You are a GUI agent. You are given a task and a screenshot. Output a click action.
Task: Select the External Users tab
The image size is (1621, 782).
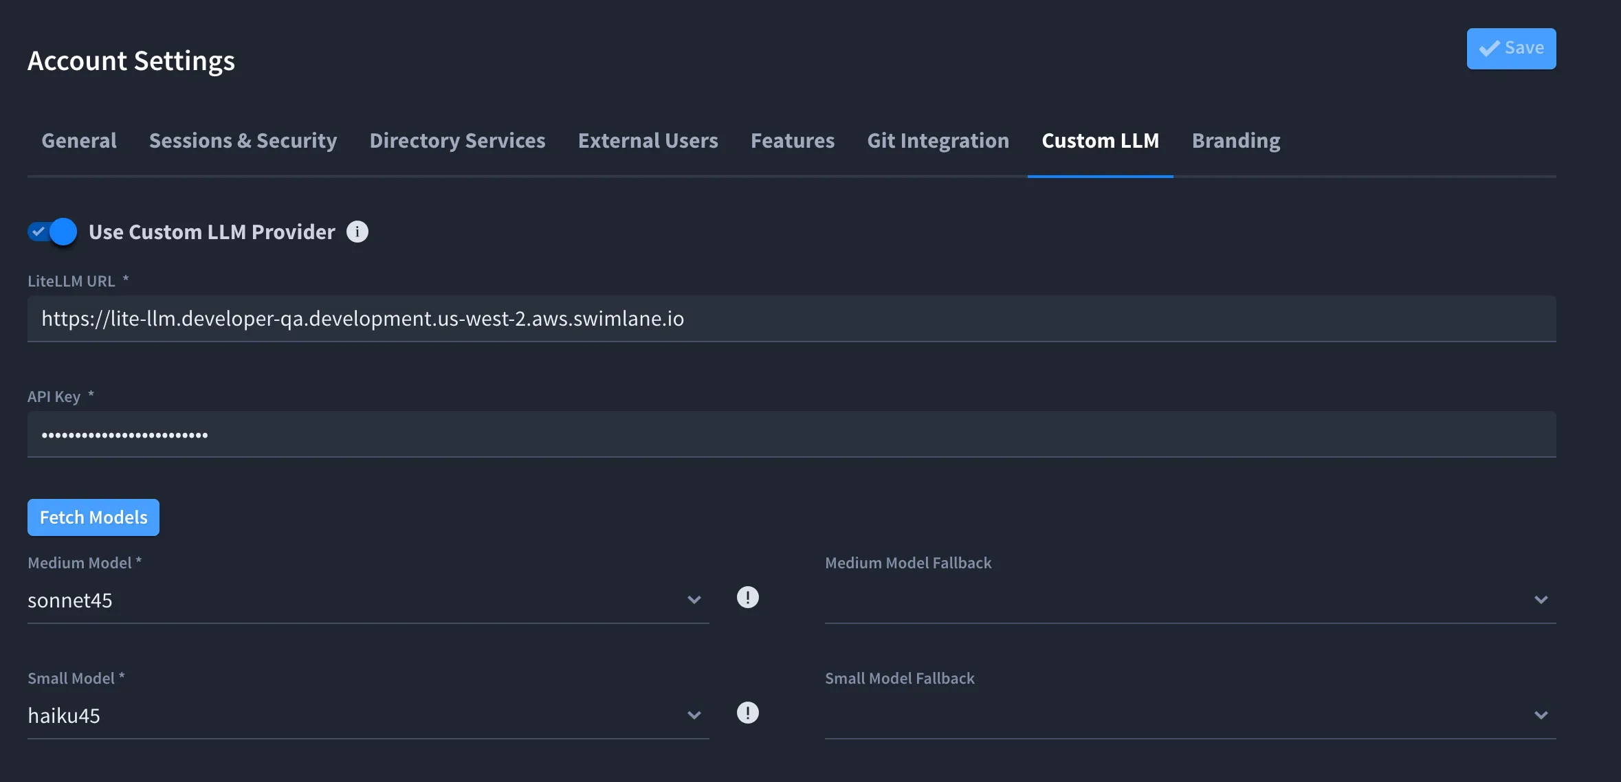coord(648,141)
